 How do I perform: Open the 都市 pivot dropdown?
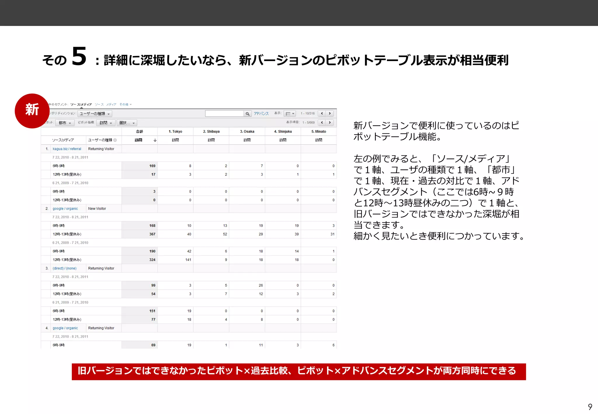tap(65, 123)
